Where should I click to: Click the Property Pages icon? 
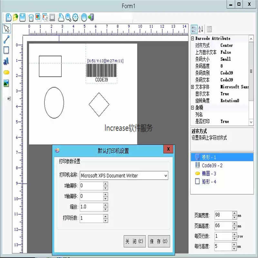tap(209, 29)
